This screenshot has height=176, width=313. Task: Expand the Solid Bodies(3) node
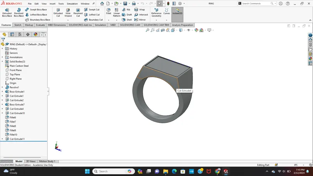point(2,61)
